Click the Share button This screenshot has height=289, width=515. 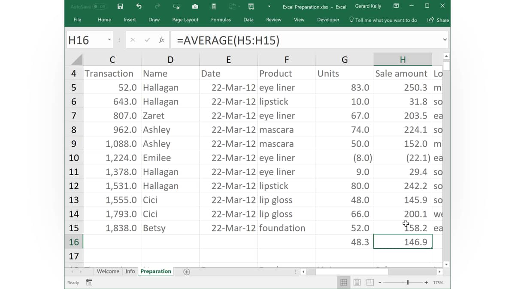pos(438,20)
